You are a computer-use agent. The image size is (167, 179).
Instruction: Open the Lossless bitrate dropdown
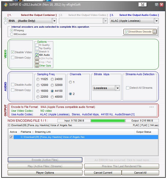click(117, 88)
